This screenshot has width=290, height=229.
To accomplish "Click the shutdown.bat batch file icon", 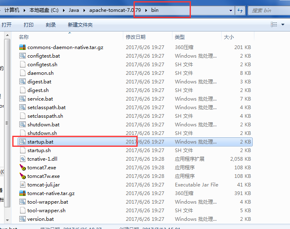I will click(x=23, y=124).
